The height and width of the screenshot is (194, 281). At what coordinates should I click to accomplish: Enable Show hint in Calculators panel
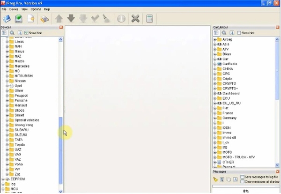click(239, 33)
